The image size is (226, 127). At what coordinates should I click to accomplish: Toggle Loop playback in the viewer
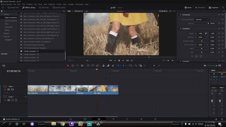tap(132, 60)
